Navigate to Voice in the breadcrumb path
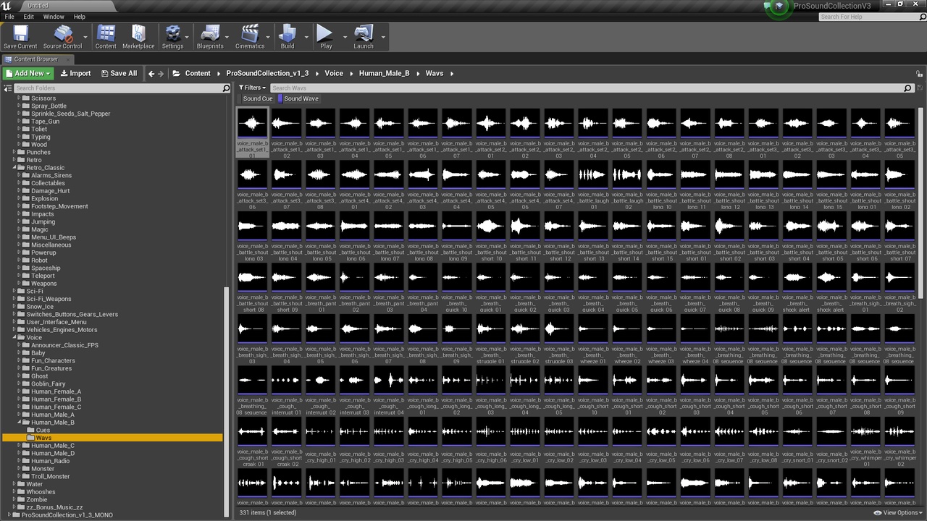This screenshot has width=927, height=521. (334, 73)
